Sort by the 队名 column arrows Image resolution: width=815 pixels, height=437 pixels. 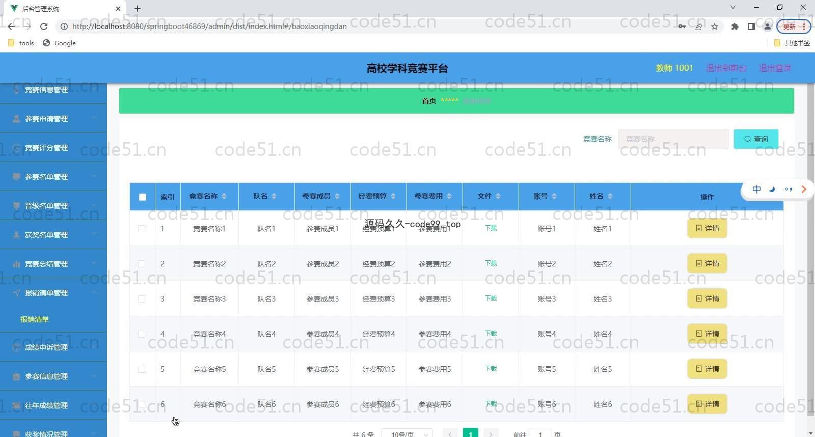tap(274, 196)
